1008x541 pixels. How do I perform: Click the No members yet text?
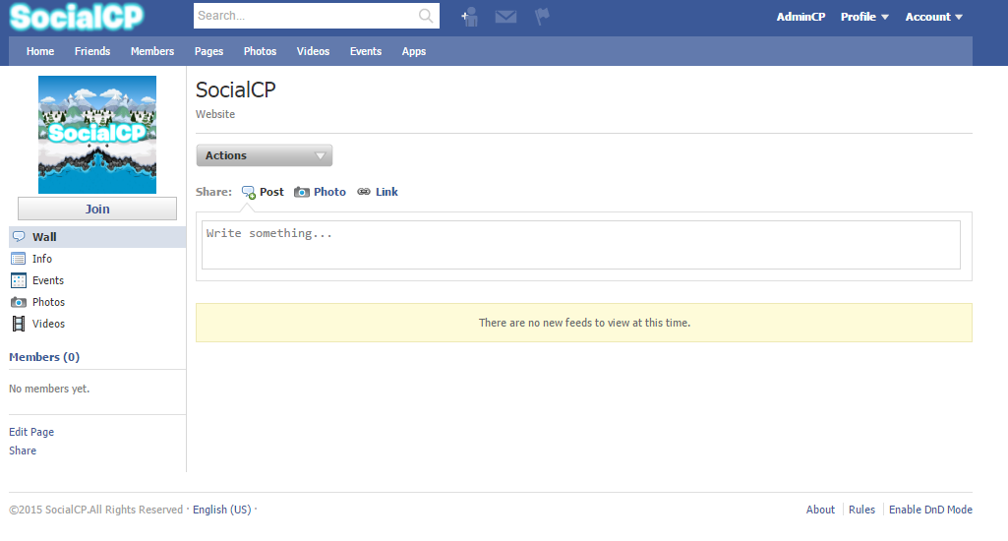click(49, 389)
